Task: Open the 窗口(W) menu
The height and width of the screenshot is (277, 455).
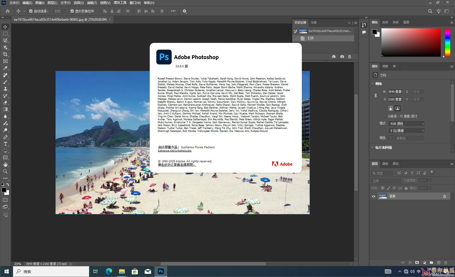Action: tap(135, 3)
